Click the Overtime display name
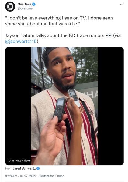 (x=24, y=4)
